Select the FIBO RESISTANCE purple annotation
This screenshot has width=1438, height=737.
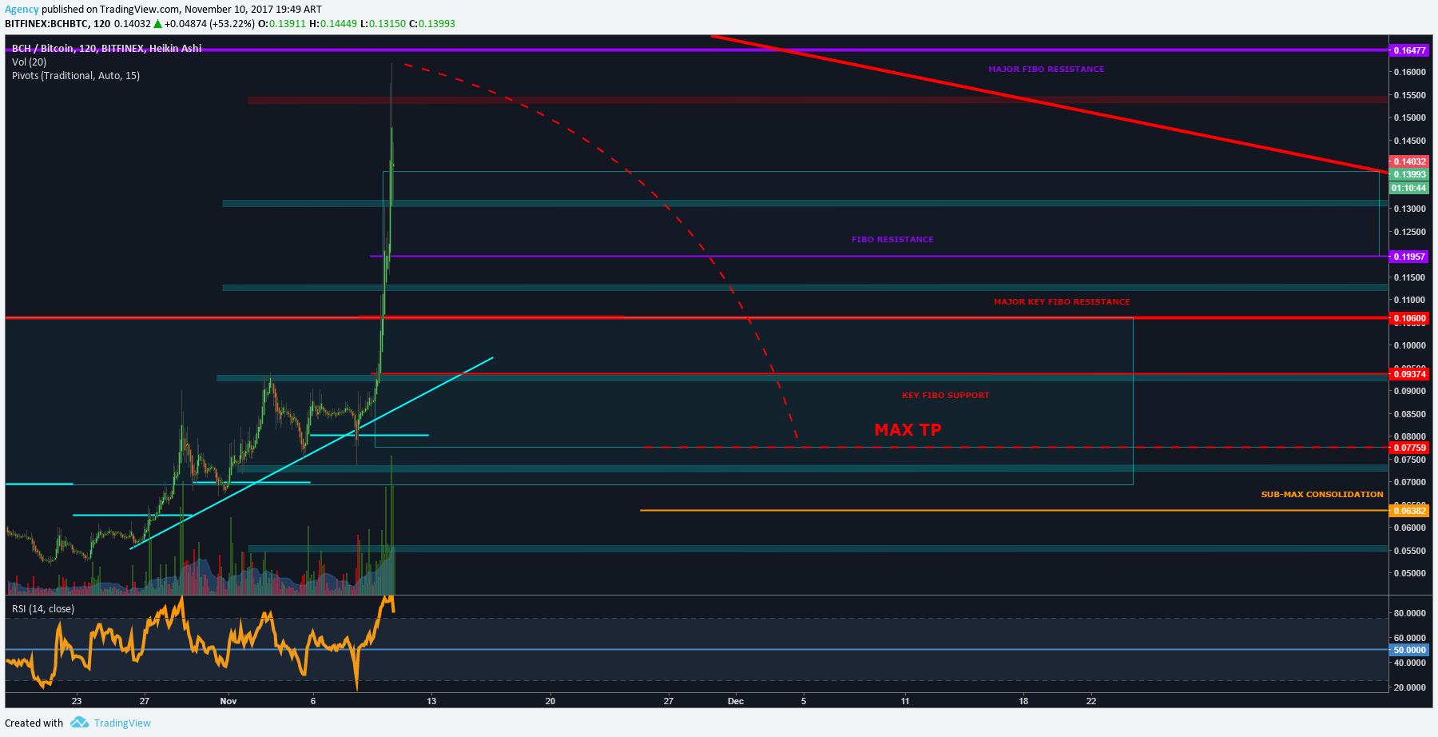[892, 240]
